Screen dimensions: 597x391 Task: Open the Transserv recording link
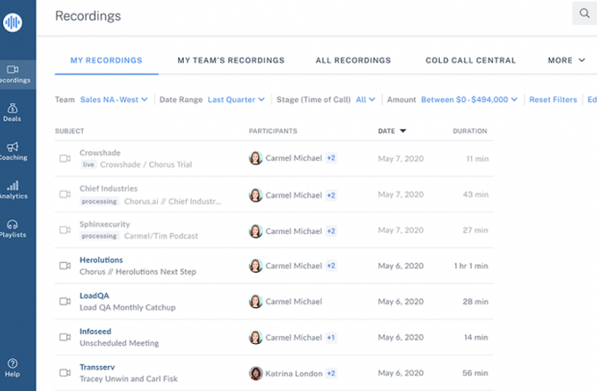(x=97, y=367)
